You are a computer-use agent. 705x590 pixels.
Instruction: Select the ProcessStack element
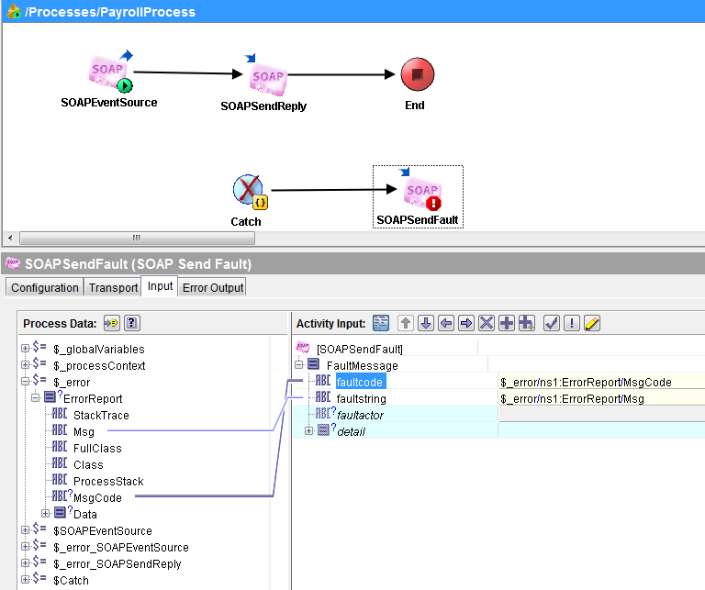108,481
